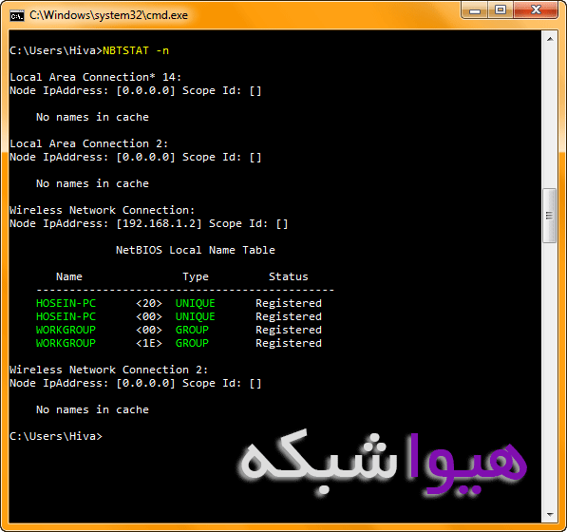
Task: Click the WORKGROUP <1E> name entry
Action: pyautogui.click(x=66, y=343)
